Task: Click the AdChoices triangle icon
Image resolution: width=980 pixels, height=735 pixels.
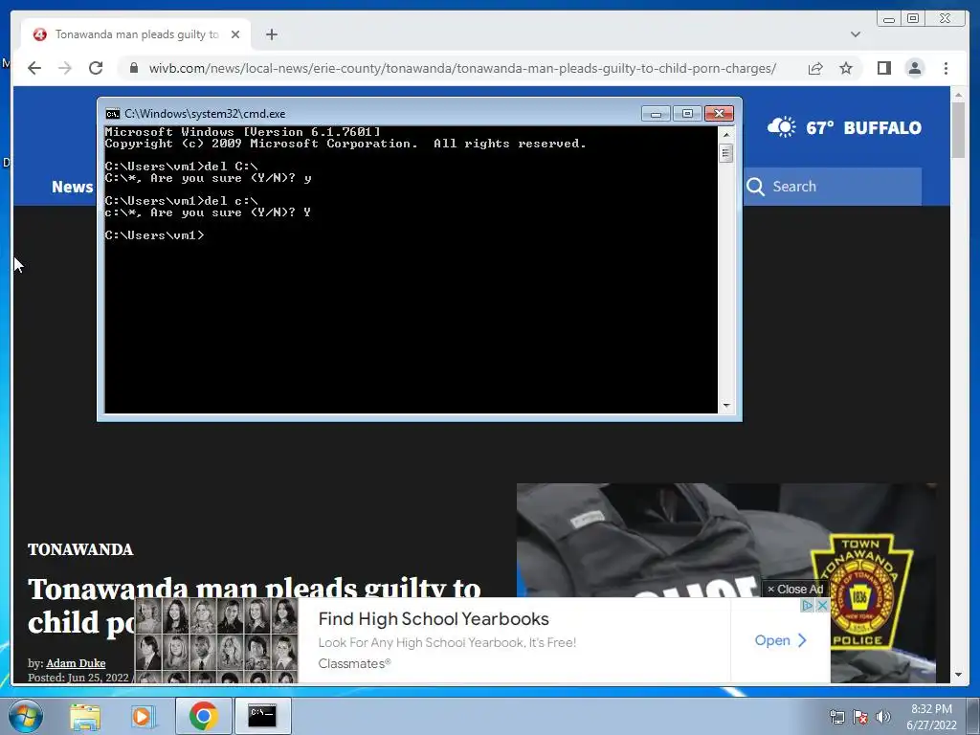Action: pos(807,605)
